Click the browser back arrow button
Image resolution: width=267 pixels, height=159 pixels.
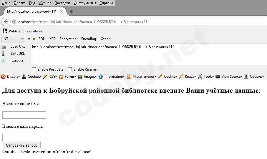tap(6, 21)
